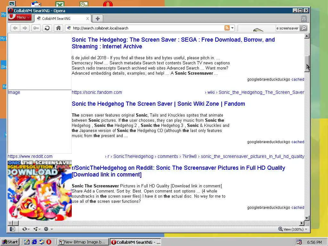Viewport: 328px width, 246px height.
Task: Click the Opera Unite icon in status bar
Action: [x=36, y=229]
